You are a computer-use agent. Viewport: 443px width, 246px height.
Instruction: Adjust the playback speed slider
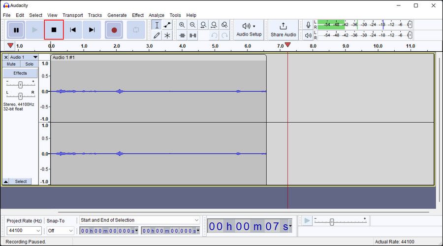tap(332, 222)
